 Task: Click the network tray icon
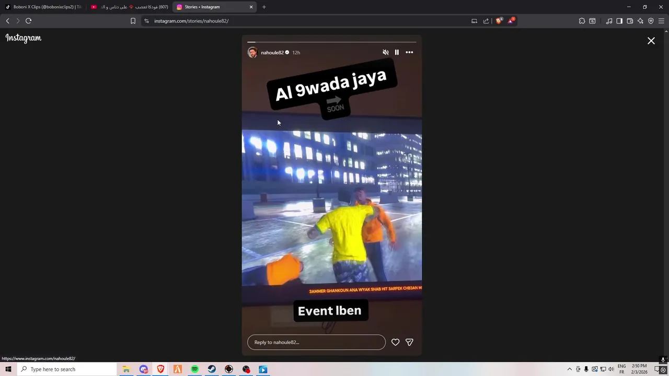(603, 369)
